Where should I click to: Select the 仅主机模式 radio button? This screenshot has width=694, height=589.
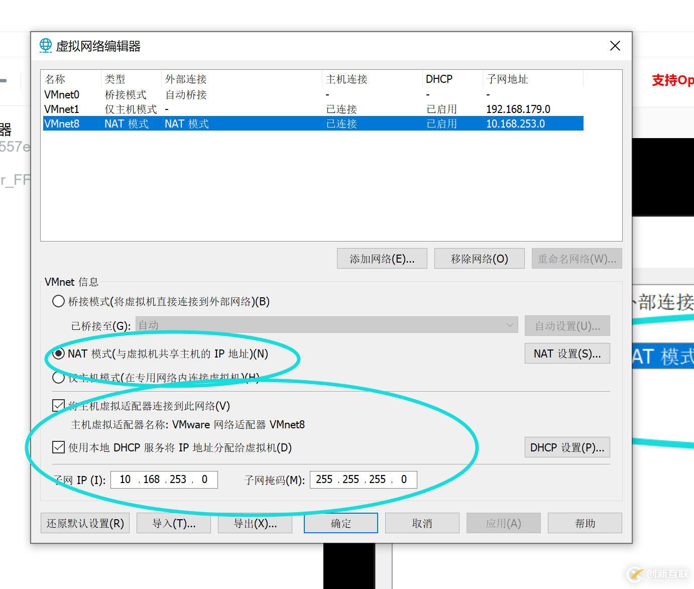pos(58,377)
